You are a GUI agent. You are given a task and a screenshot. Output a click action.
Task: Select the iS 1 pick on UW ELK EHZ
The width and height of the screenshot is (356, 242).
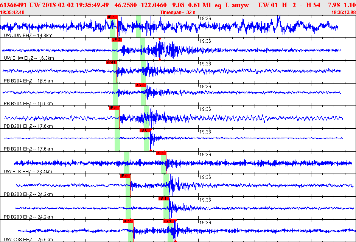coord(161,153)
